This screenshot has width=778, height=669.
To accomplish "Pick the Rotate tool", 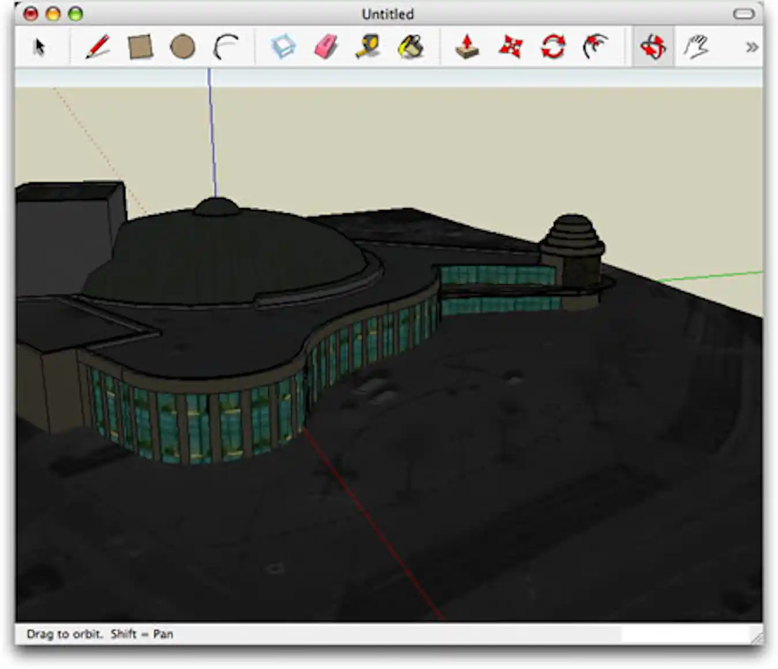I will point(552,47).
